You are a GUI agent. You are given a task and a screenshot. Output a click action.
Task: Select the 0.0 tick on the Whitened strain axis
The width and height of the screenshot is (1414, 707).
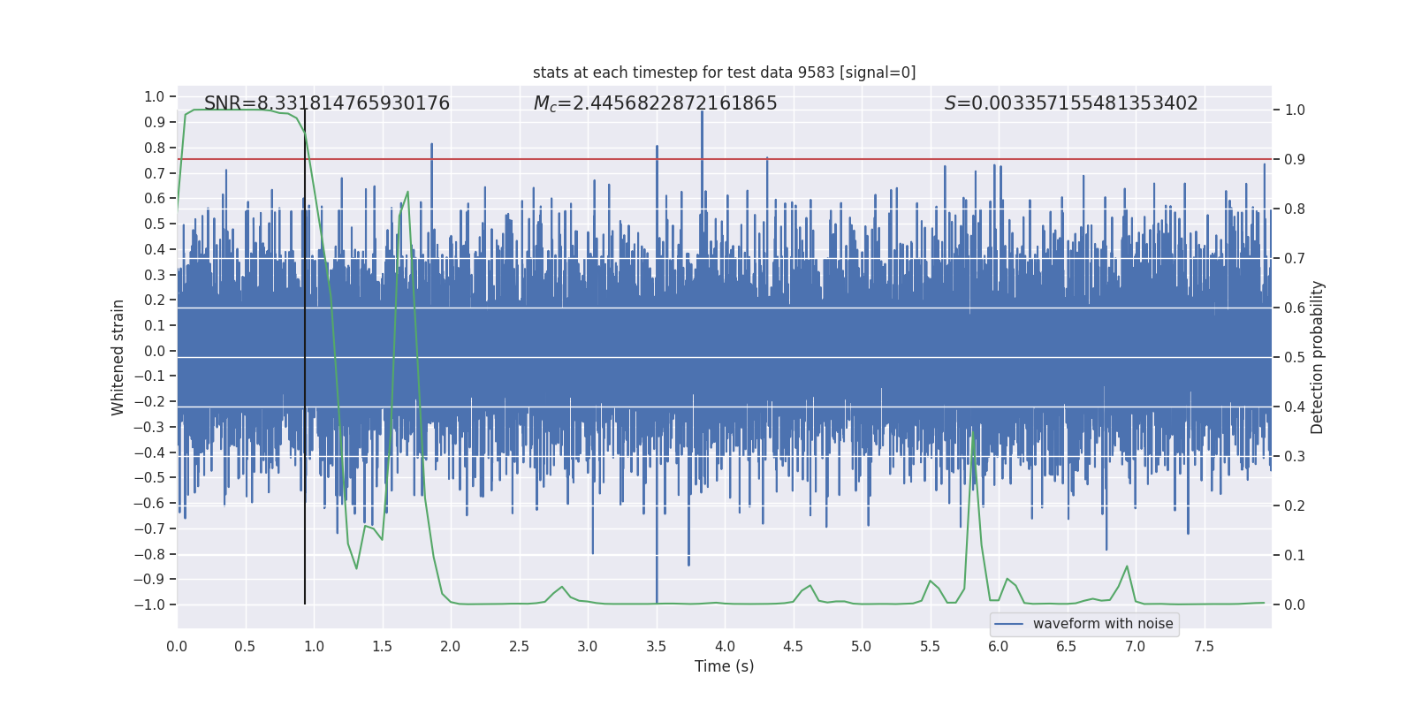click(155, 351)
